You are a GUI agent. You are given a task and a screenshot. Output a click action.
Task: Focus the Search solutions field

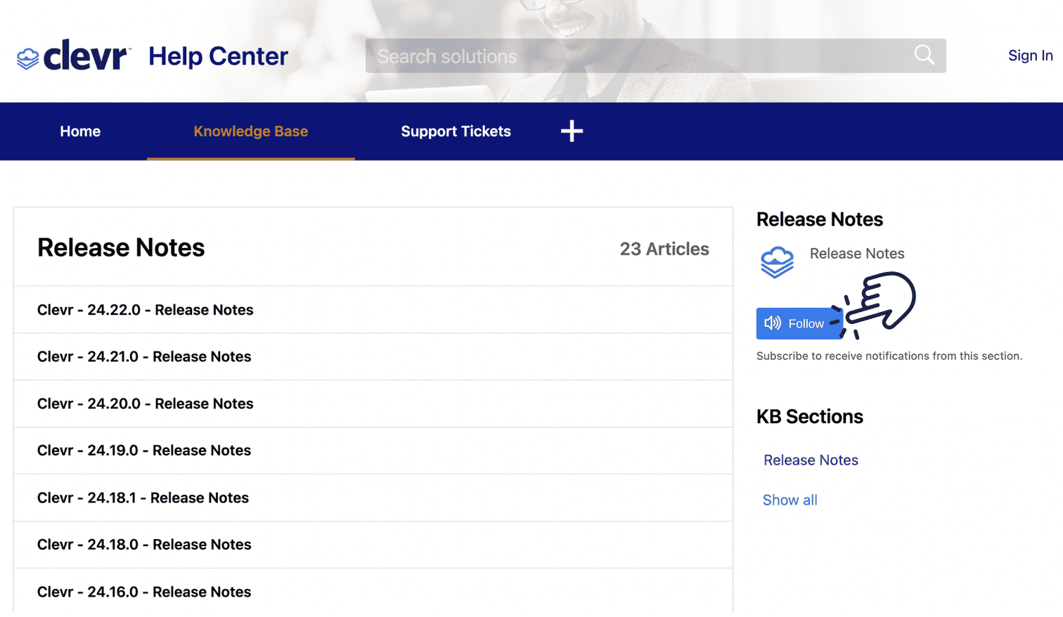(655, 56)
